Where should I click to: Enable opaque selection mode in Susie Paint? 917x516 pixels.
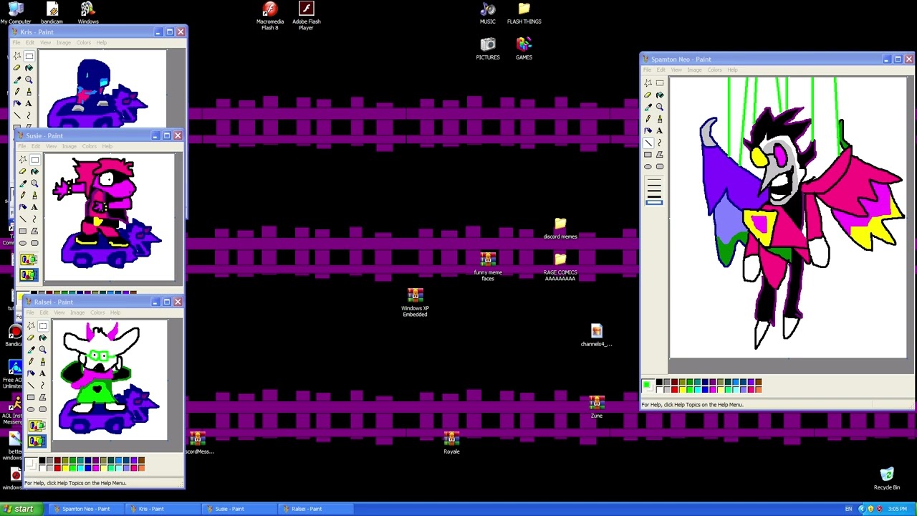click(x=28, y=260)
